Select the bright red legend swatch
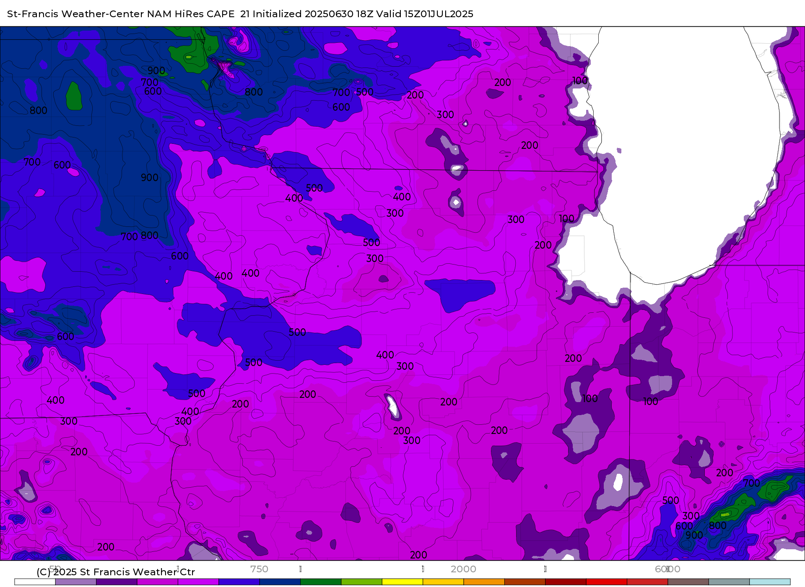The height and width of the screenshot is (587, 805). pos(607,582)
